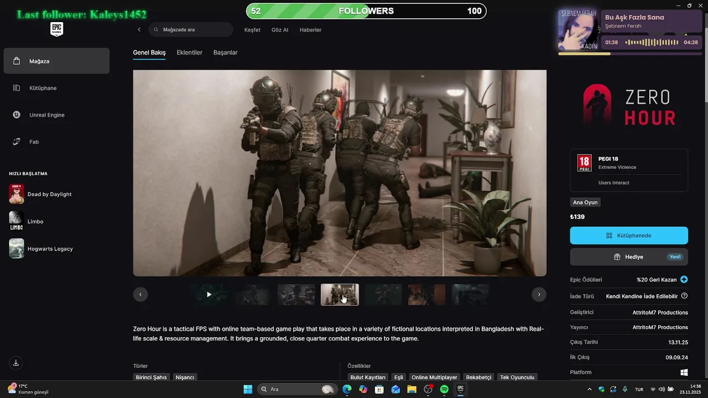Select the Rekabetçi feature tag

click(x=478, y=378)
